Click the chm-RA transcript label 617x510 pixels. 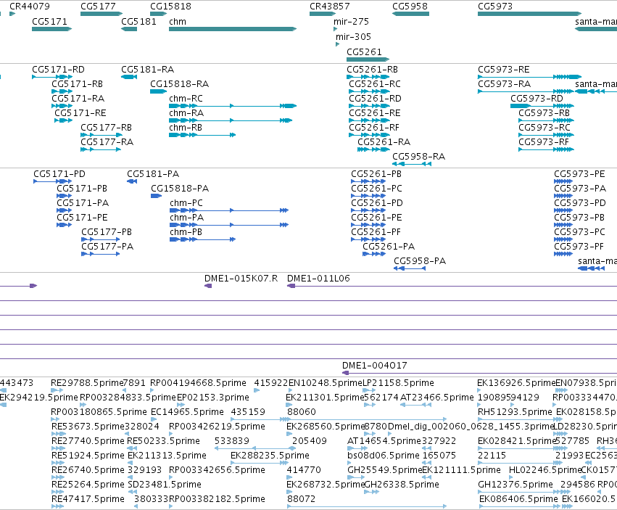(186, 113)
